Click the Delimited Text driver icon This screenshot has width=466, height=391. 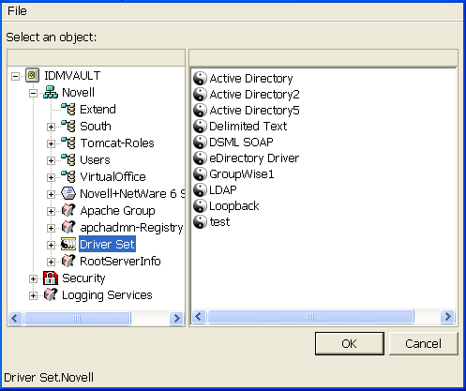click(x=200, y=126)
